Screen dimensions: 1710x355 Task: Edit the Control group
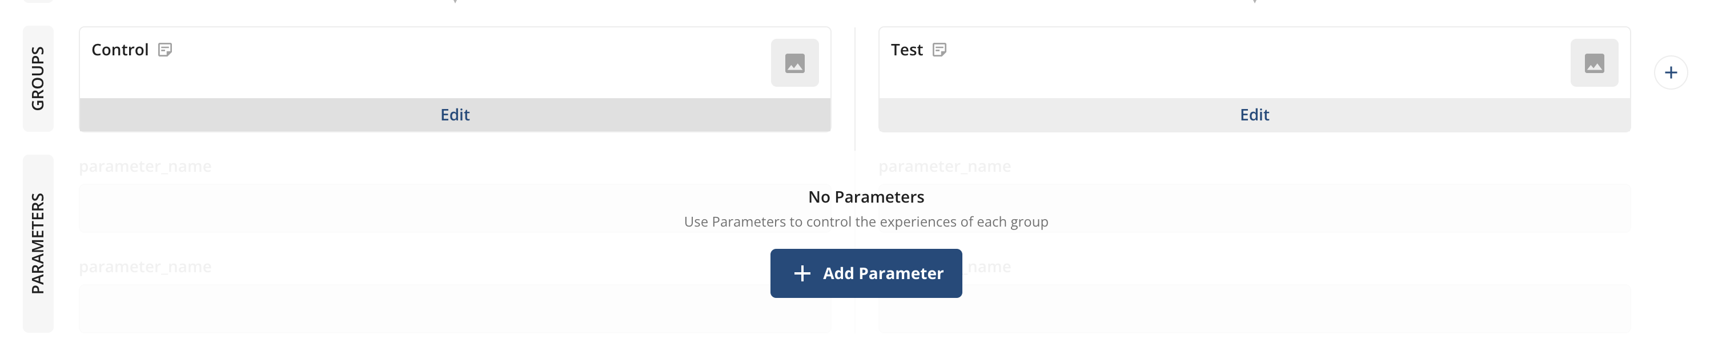(x=455, y=114)
